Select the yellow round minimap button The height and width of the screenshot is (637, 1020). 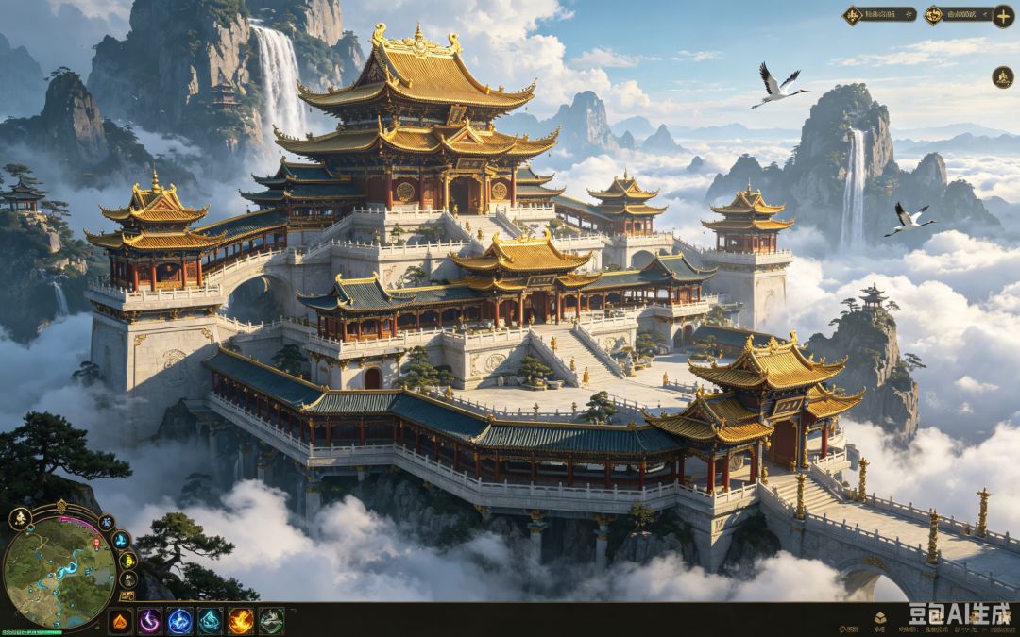pyautogui.click(x=128, y=561)
